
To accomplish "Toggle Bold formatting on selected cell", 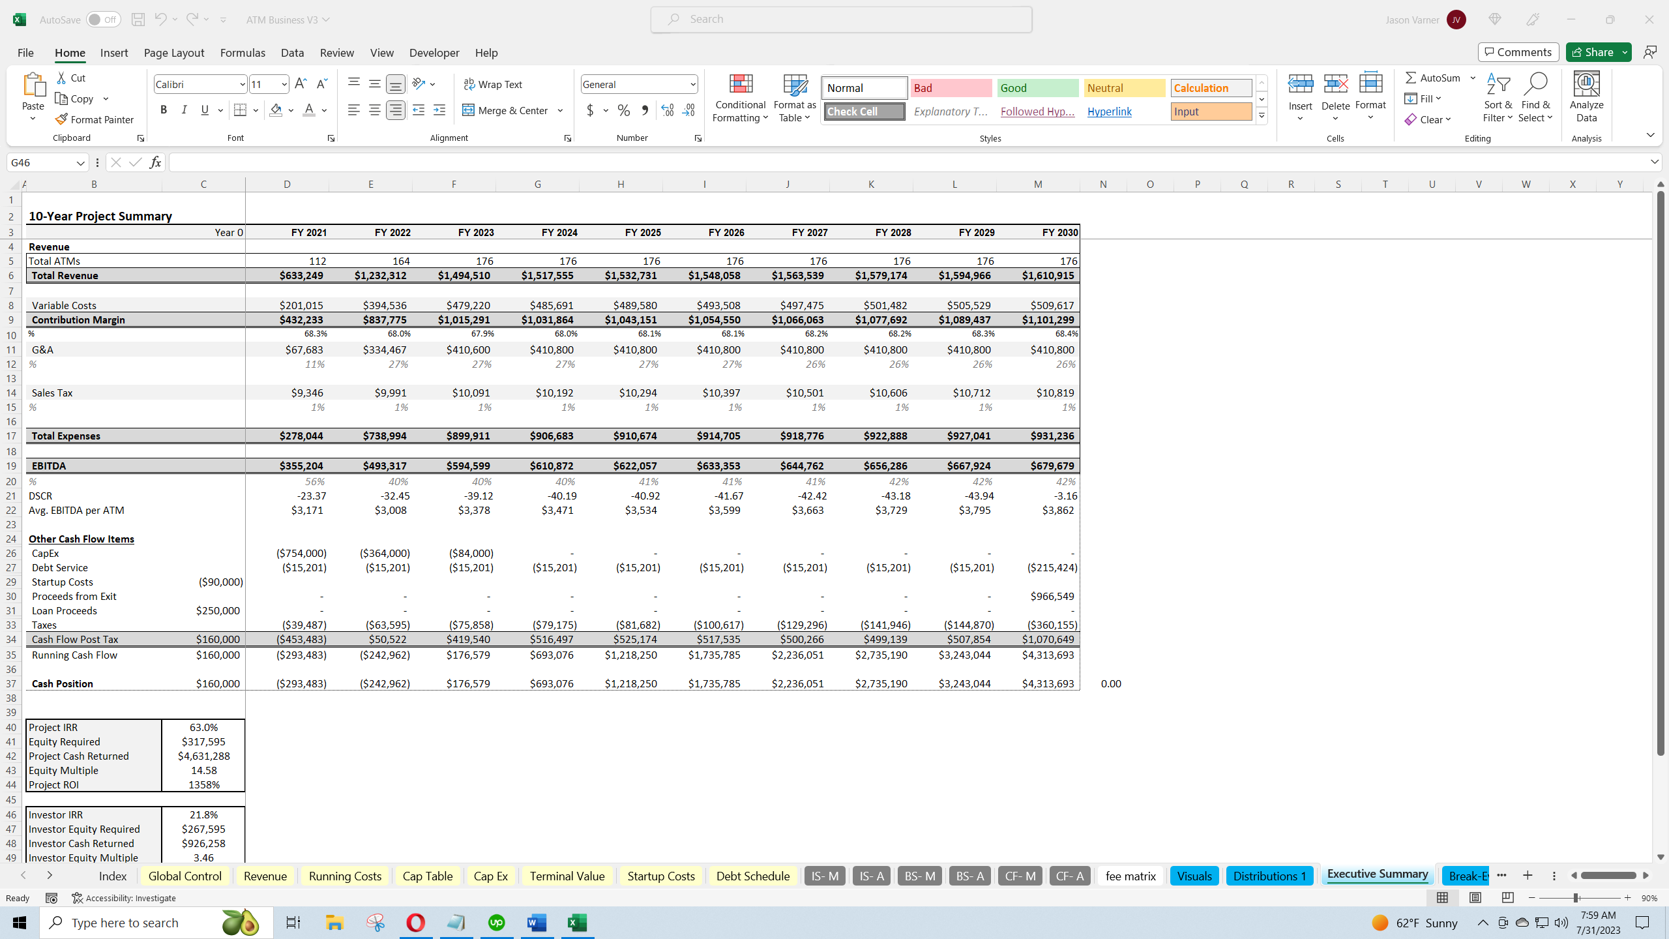I will (x=163, y=110).
